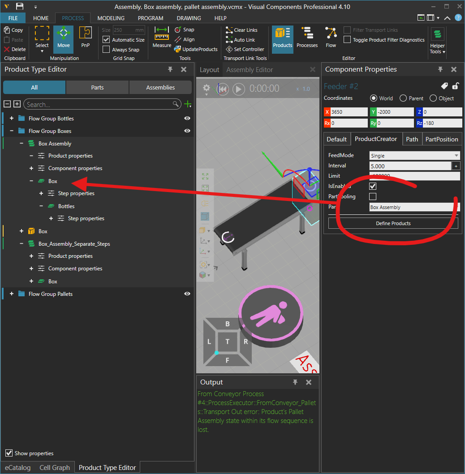The height and width of the screenshot is (474, 465).
Task: Open the Cell Graph tab
Action: point(55,468)
